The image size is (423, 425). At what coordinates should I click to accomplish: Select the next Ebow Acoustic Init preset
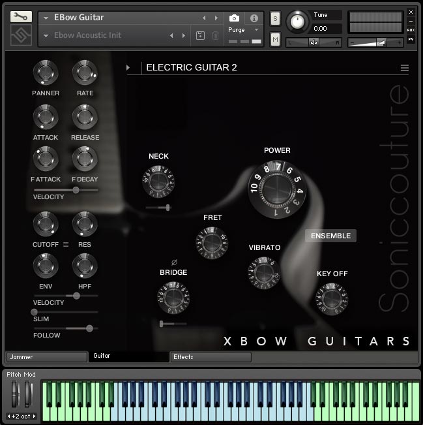pos(184,35)
